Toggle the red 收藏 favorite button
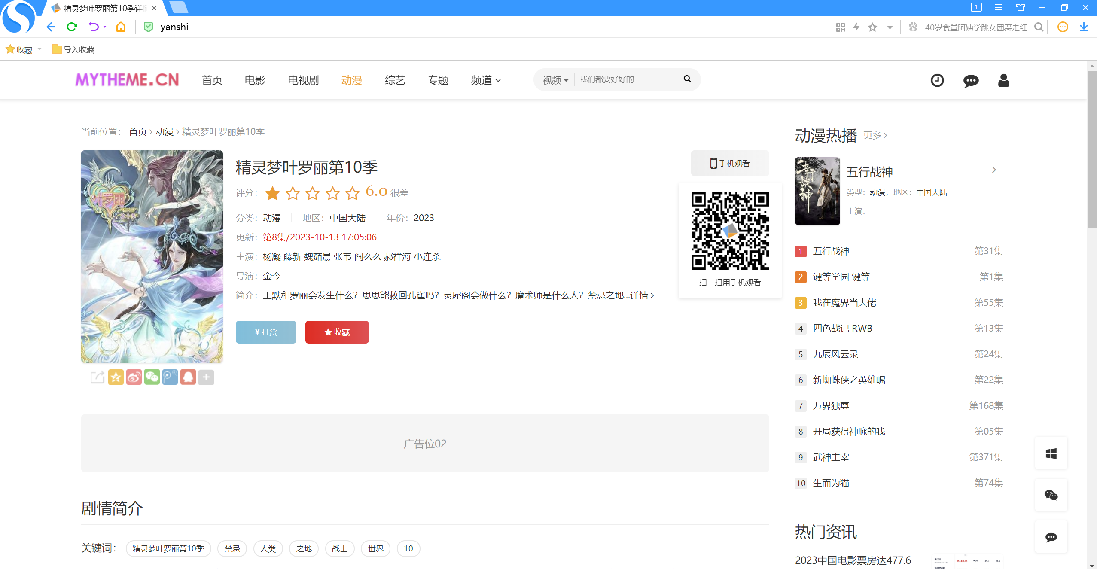The height and width of the screenshot is (569, 1097). click(x=337, y=332)
